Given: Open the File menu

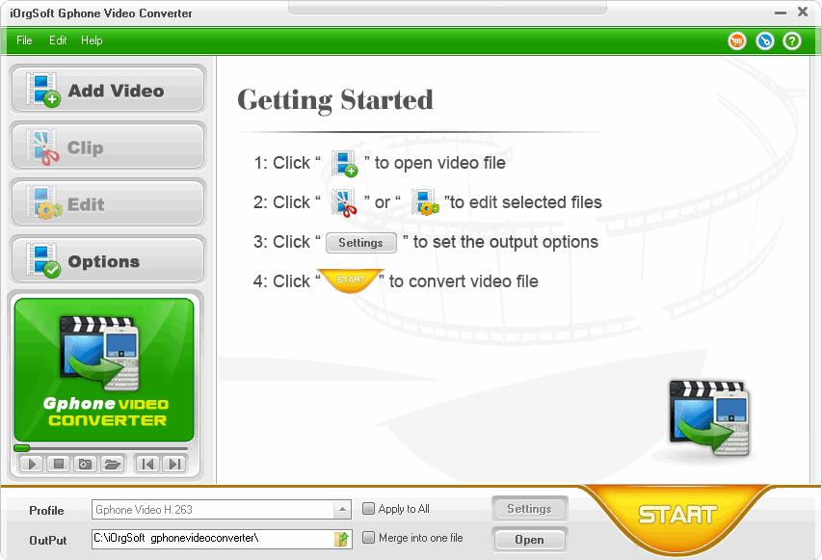Looking at the screenshot, I should pyautogui.click(x=24, y=40).
